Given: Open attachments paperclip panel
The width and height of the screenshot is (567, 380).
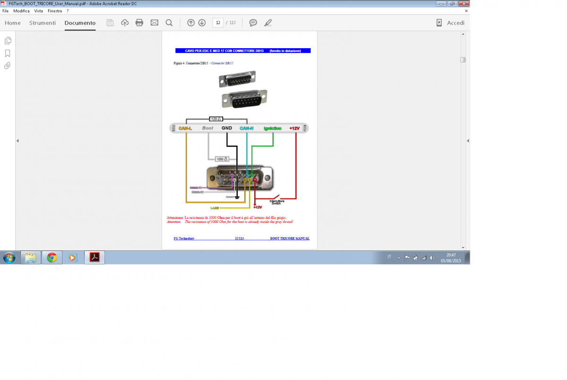Looking at the screenshot, I should [8, 66].
